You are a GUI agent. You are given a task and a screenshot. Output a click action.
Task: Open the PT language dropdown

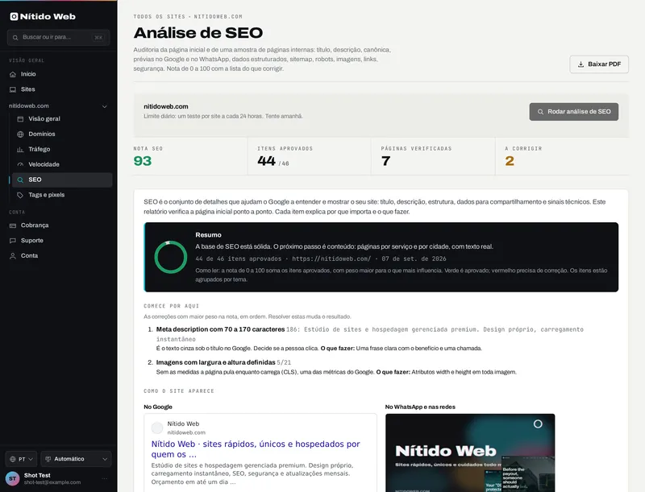[x=21, y=459]
